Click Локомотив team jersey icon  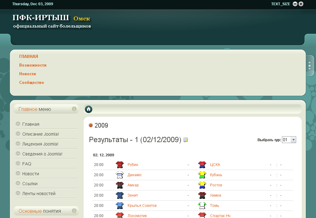tap(120, 215)
